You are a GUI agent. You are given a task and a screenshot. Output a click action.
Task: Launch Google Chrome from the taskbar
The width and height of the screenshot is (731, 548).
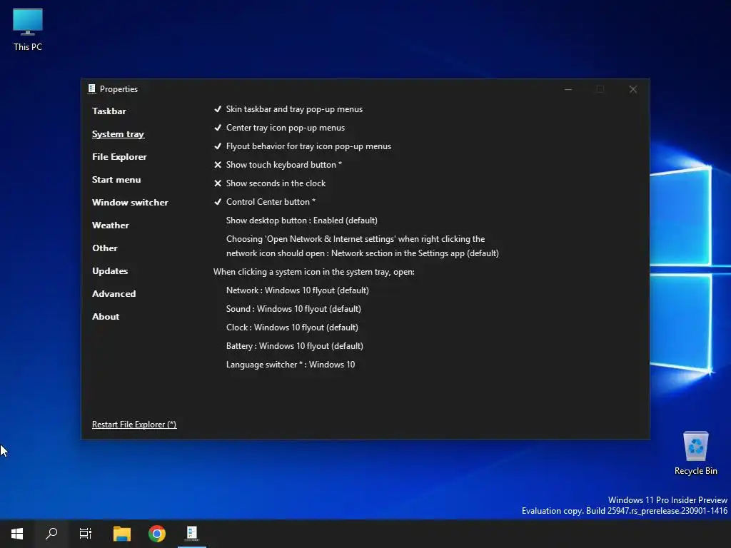click(x=157, y=533)
